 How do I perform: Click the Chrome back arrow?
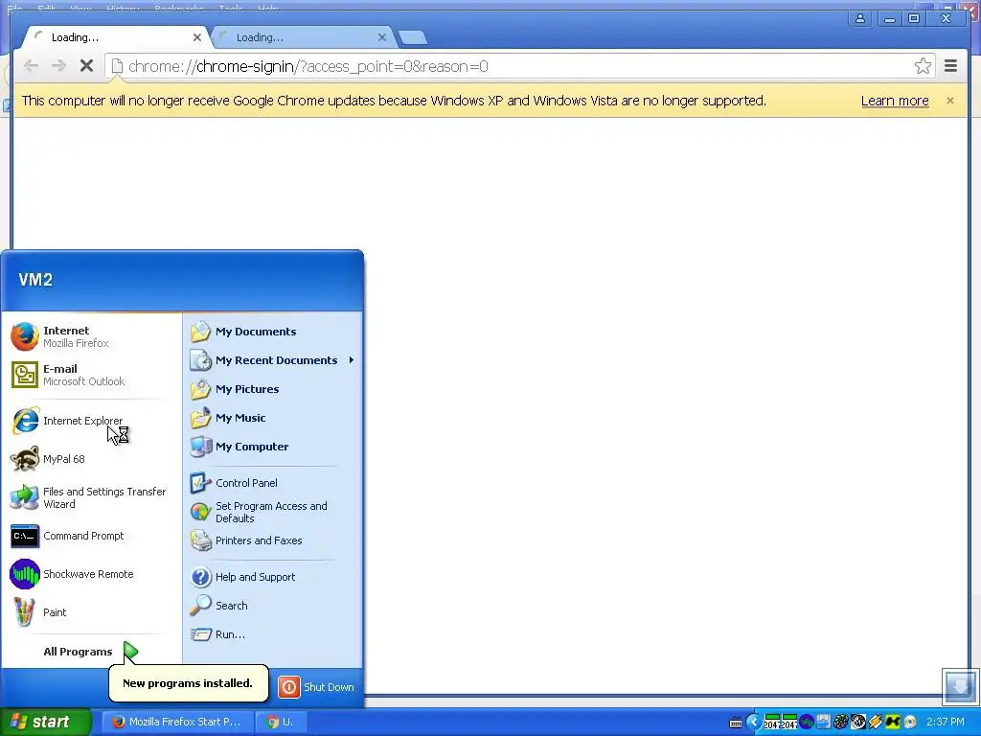coord(31,66)
